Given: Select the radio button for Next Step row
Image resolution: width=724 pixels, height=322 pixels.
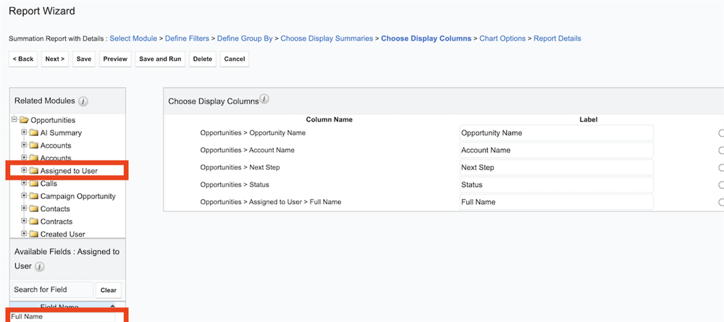Looking at the screenshot, I should coord(720,168).
